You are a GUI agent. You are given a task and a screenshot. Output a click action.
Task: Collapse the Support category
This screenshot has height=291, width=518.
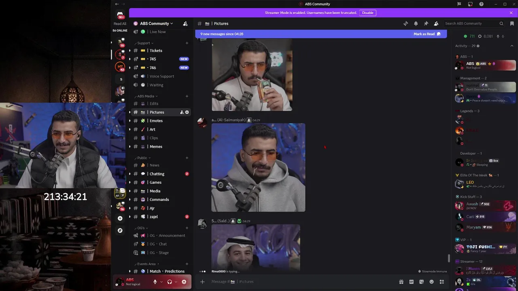[145, 43]
